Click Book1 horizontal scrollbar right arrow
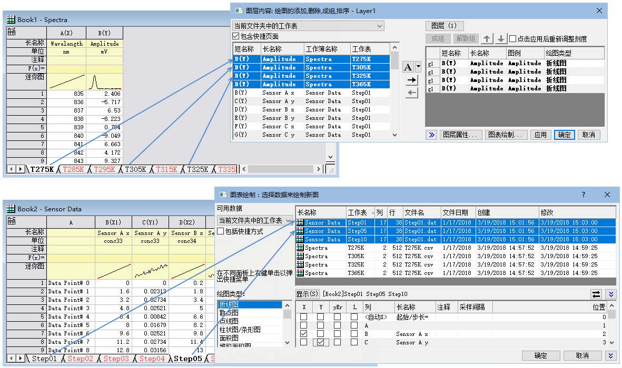The width and height of the screenshot is (622, 368). coord(318,169)
